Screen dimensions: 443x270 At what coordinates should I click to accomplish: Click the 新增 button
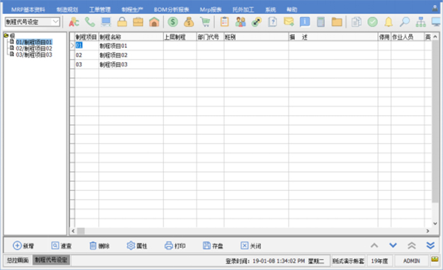coord(24,245)
